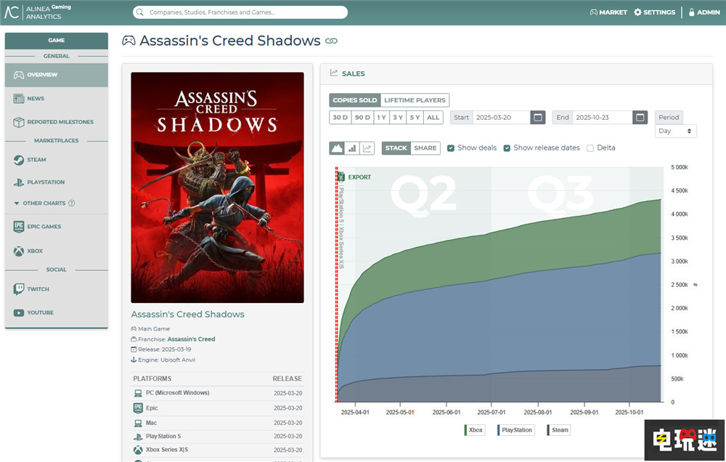This screenshot has width=726, height=462.
Task: Toggle the Xbox legend color swatch
Action: coord(465,430)
